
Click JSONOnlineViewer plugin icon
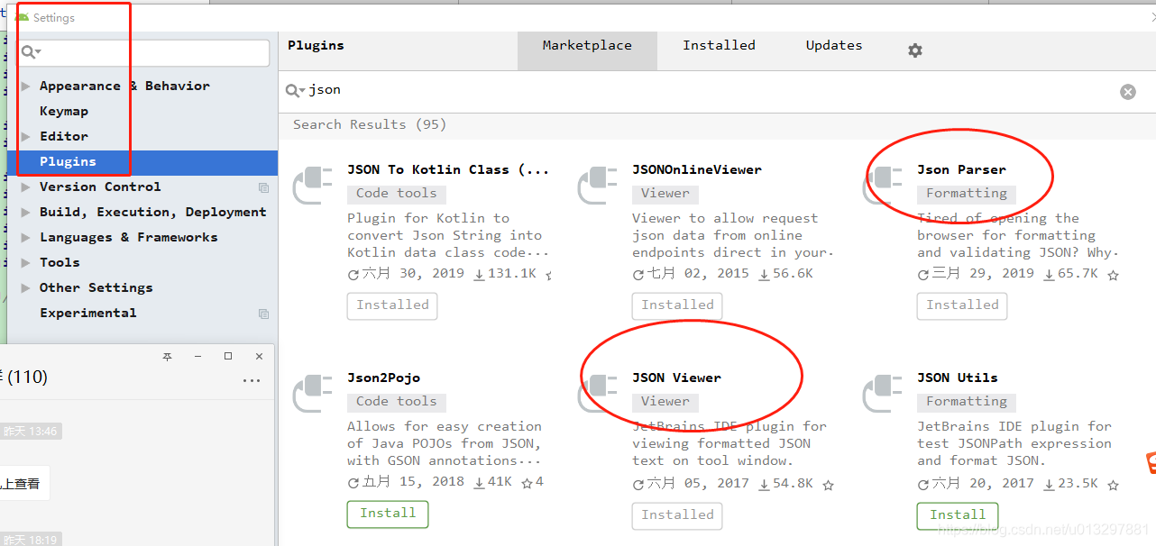point(598,186)
